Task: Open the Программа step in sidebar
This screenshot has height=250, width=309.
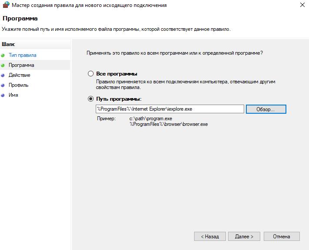Action: pos(21,65)
